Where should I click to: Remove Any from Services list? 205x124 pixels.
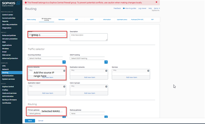[148, 71]
